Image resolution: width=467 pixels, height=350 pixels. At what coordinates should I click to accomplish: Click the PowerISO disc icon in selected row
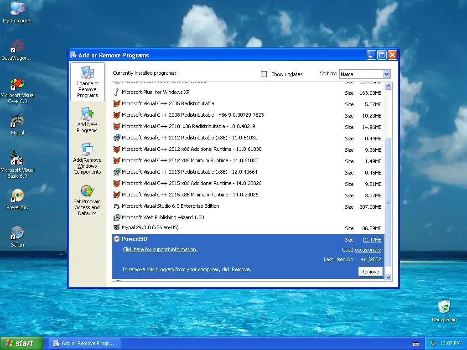tap(117, 239)
